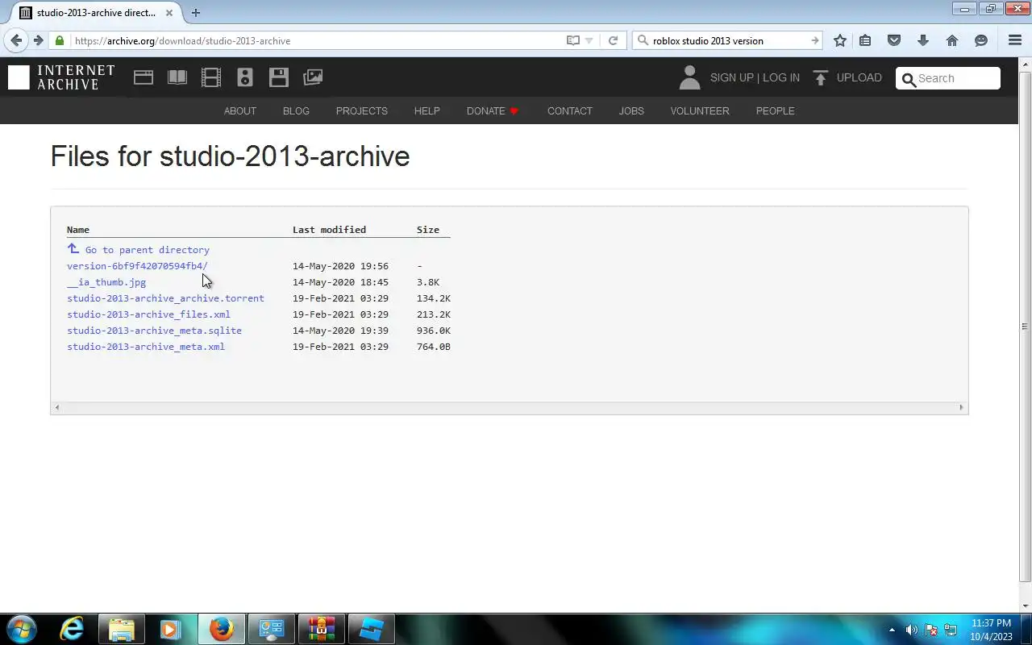Open the VOLUNTEER menu item
Screen dimensions: 1032x645
700,111
